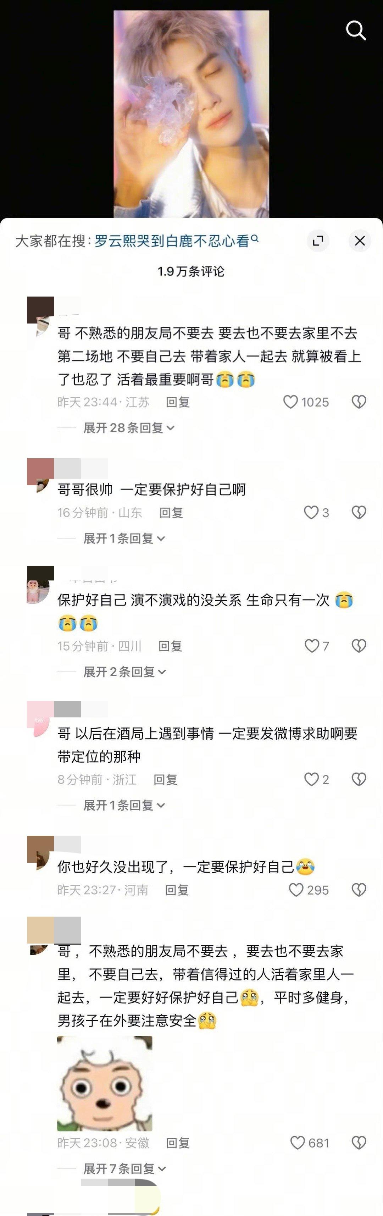
Task: Open the sheep cartoon image in comment
Action: tap(105, 1083)
